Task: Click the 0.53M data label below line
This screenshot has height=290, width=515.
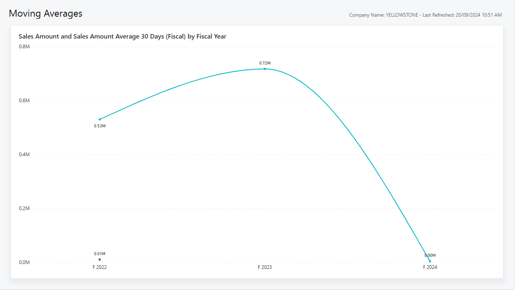Action: click(x=100, y=126)
